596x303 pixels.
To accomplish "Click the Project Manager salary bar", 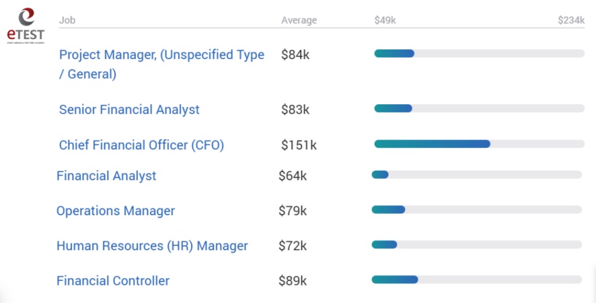I will point(480,53).
